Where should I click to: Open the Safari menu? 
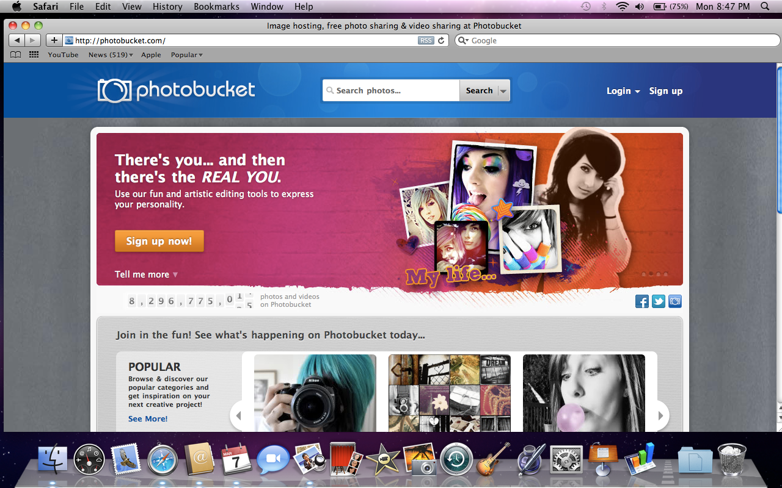(x=46, y=6)
